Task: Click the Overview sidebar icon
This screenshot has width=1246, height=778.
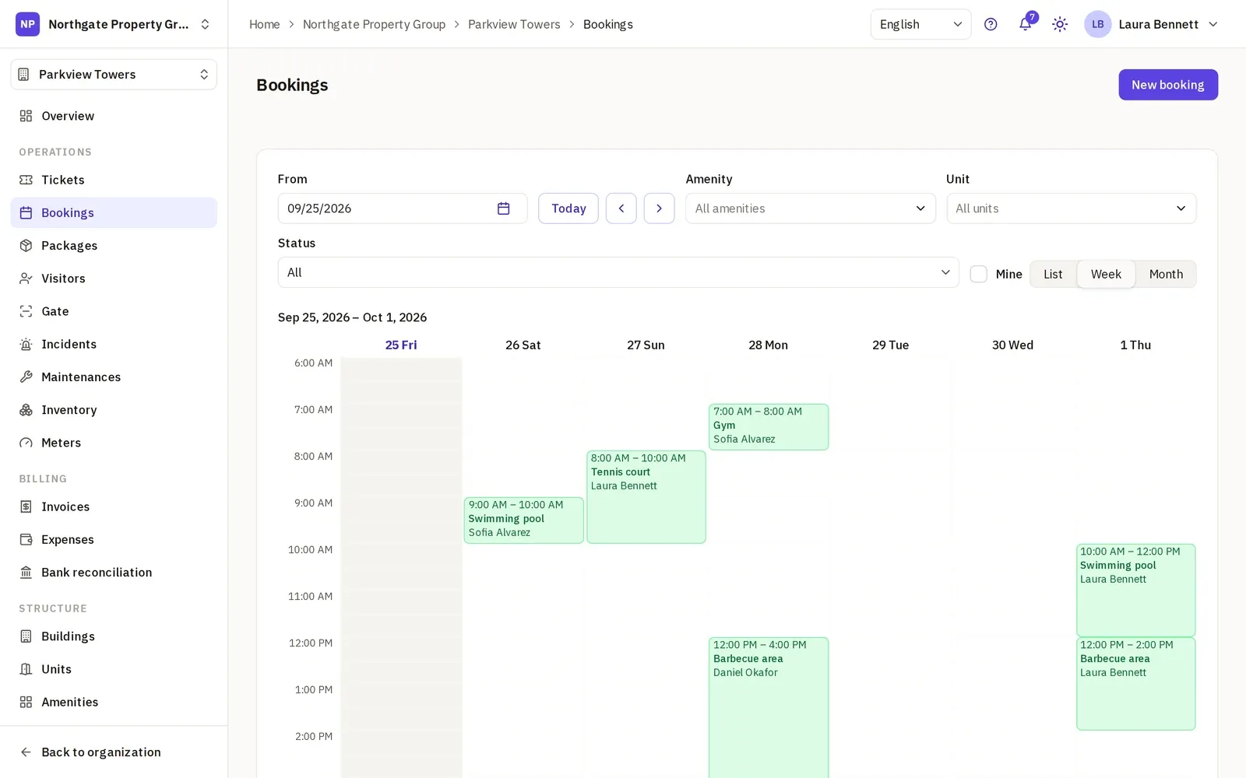Action: pyautogui.click(x=26, y=116)
